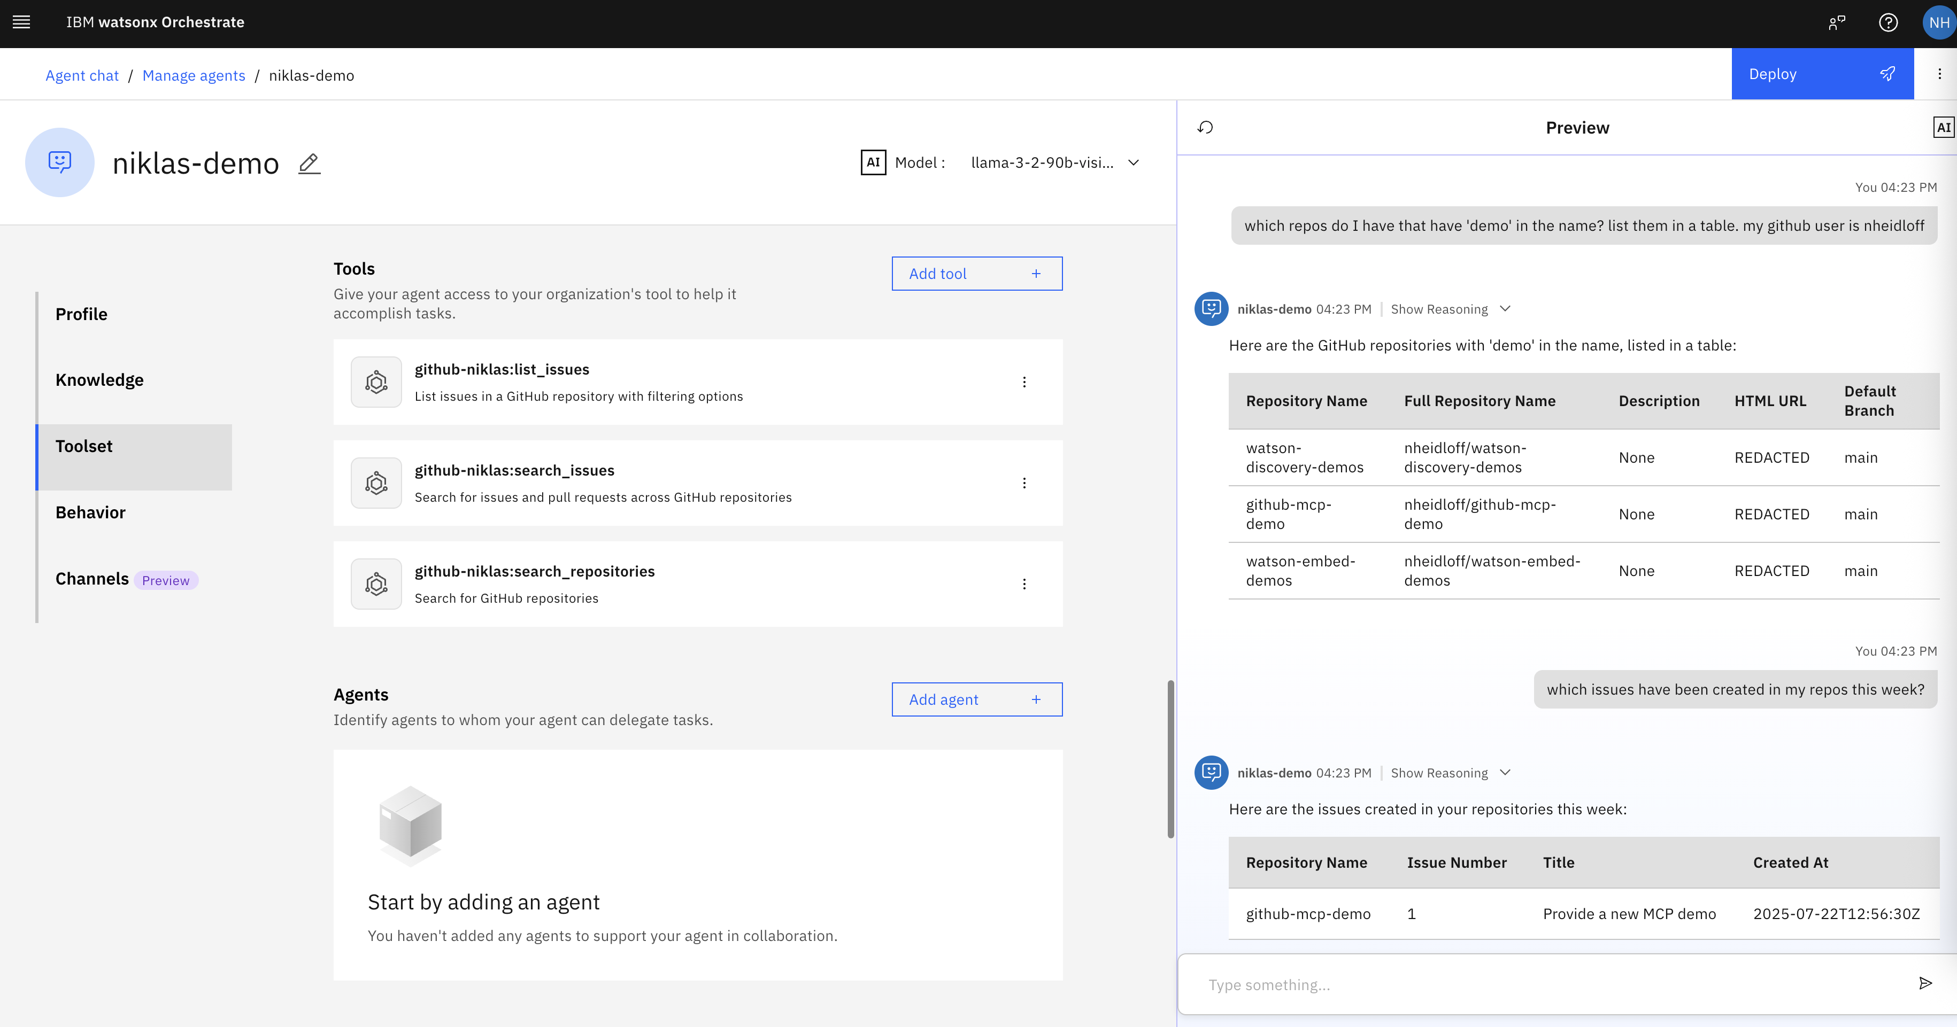1957x1027 pixels.
Task: Open the NH user avatar menu
Action: click(1939, 23)
